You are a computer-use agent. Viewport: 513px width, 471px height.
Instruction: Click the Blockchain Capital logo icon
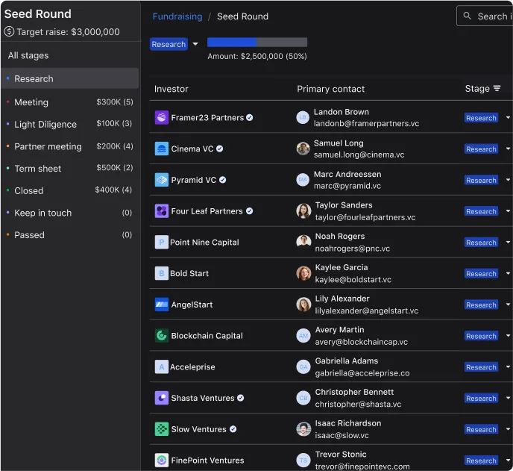point(161,335)
